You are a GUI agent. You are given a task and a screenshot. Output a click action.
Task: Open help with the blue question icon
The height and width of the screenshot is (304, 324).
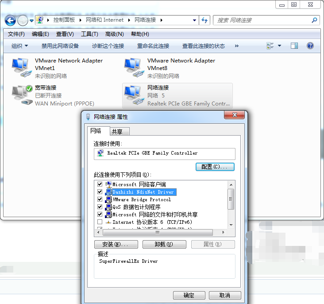coord(310,46)
